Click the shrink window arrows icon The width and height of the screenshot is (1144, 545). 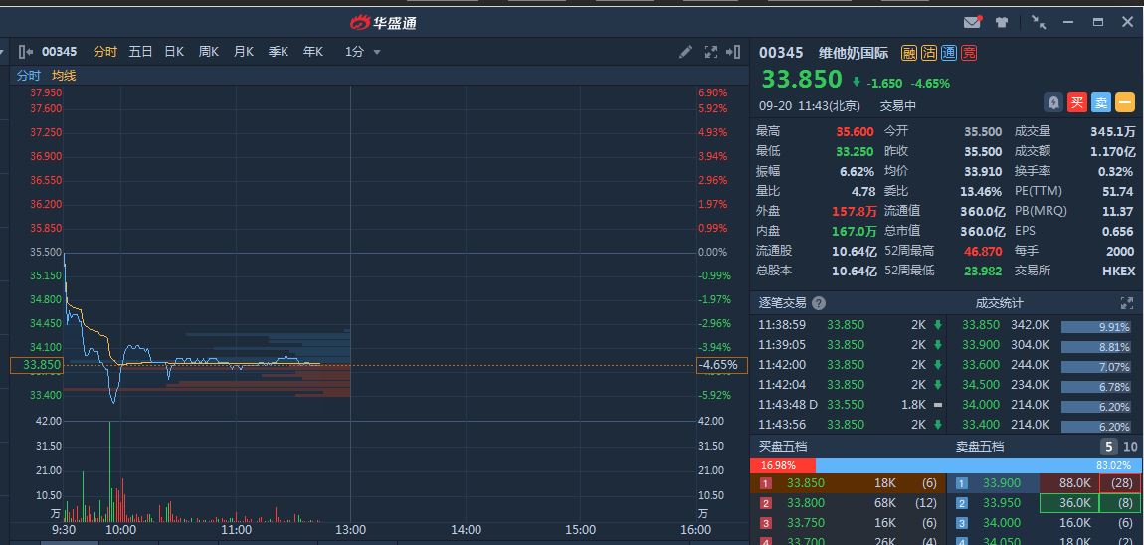[1039, 22]
